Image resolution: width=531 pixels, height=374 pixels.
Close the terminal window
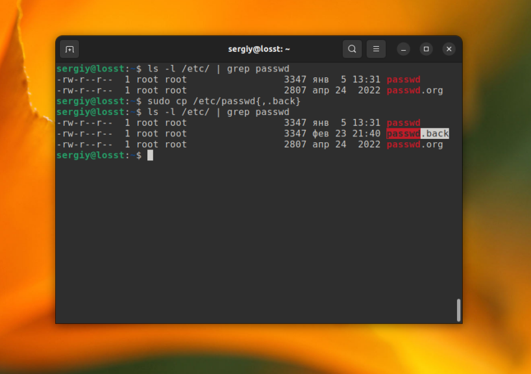tap(449, 49)
